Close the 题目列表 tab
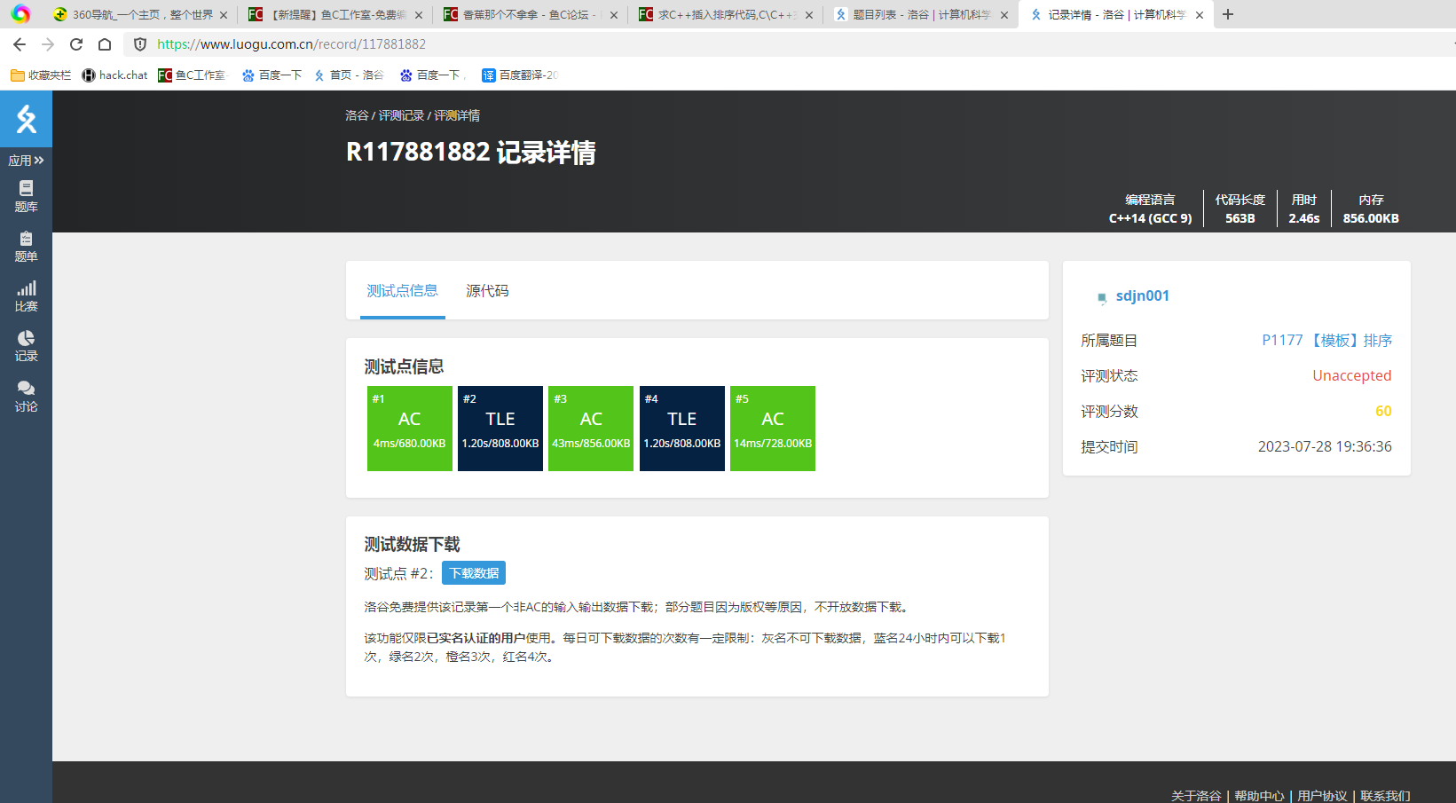Viewport: 1456px width, 803px height. (x=1004, y=15)
